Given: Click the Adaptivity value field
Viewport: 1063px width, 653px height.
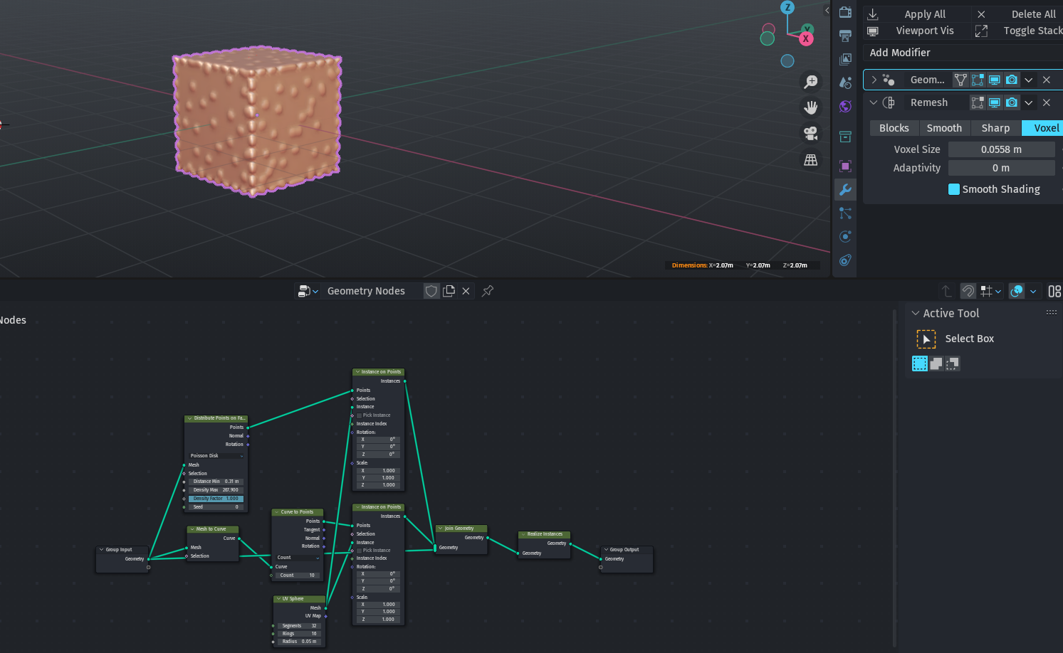Looking at the screenshot, I should tap(1001, 168).
